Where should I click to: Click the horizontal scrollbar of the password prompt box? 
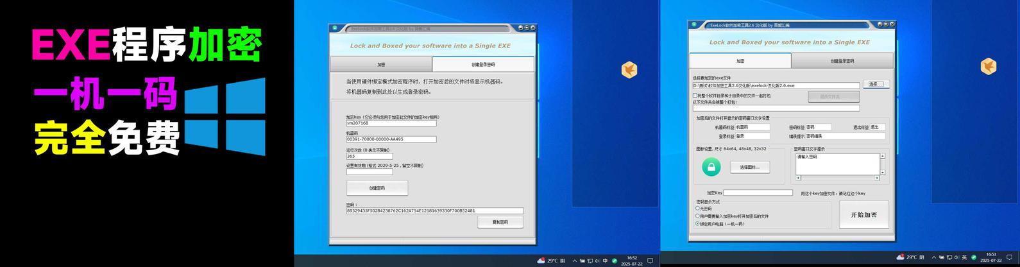[838, 178]
